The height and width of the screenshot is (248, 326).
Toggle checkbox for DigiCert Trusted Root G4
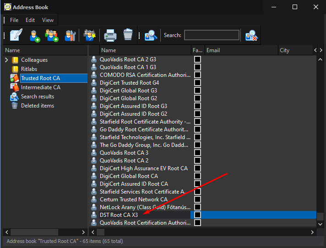[x=197, y=83]
